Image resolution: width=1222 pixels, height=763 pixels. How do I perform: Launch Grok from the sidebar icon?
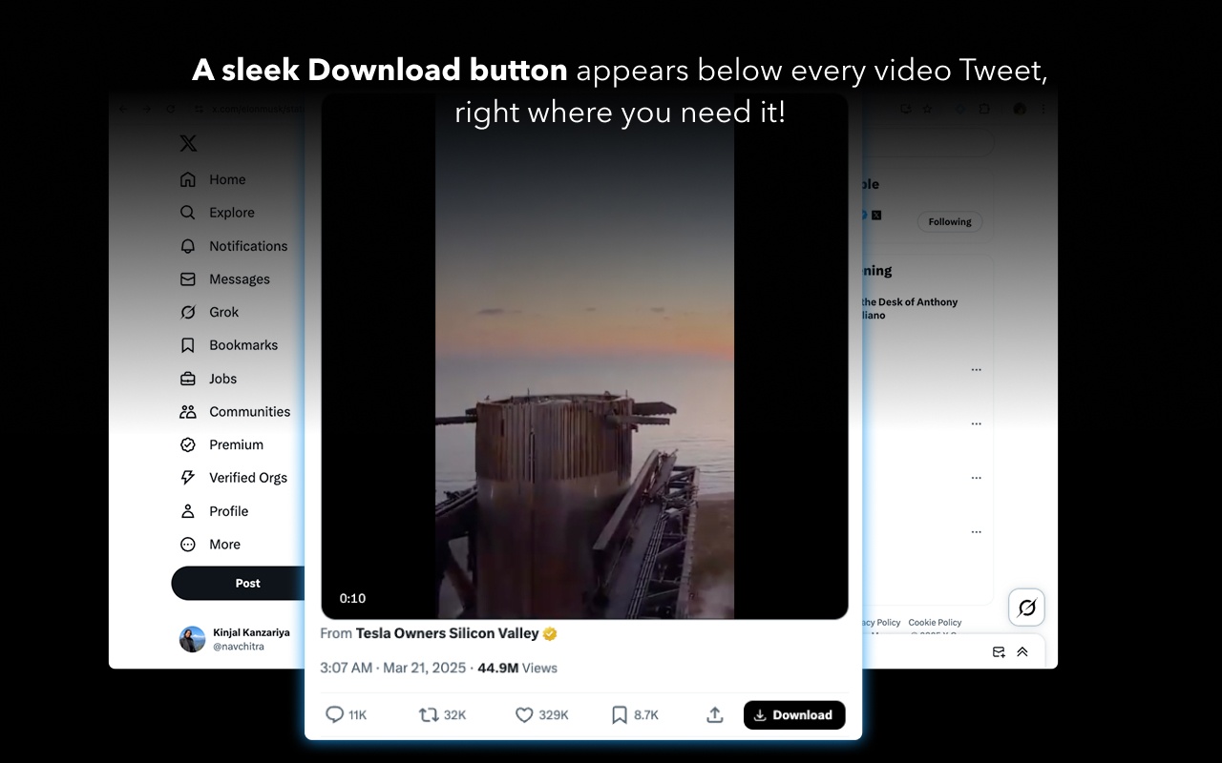(x=188, y=312)
